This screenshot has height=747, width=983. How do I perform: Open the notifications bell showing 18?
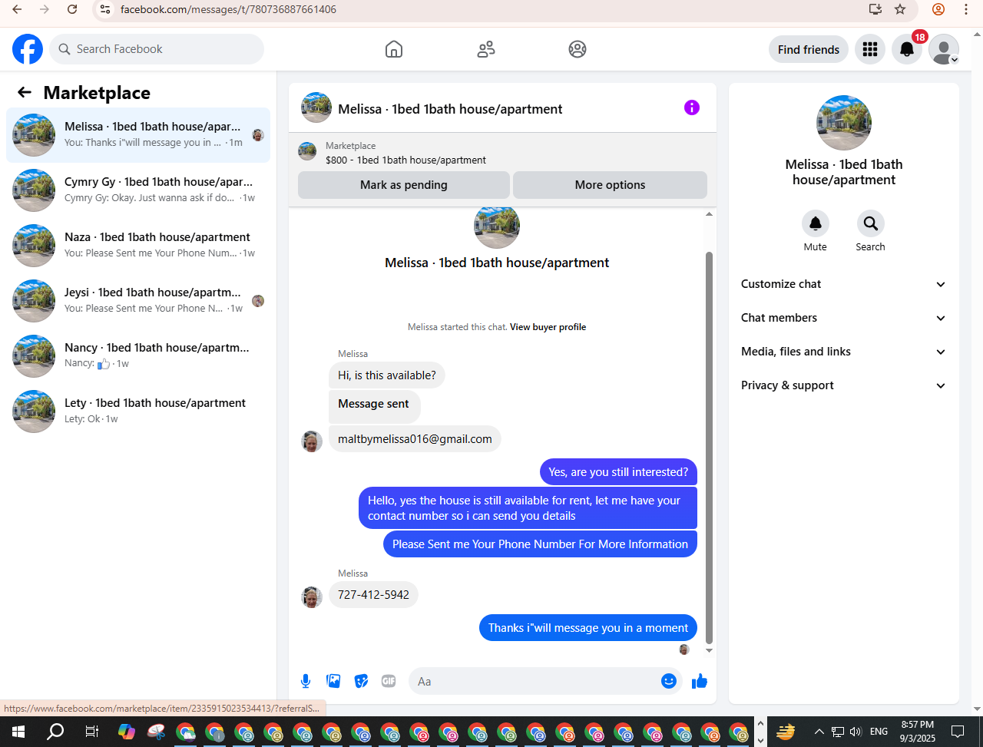point(907,49)
